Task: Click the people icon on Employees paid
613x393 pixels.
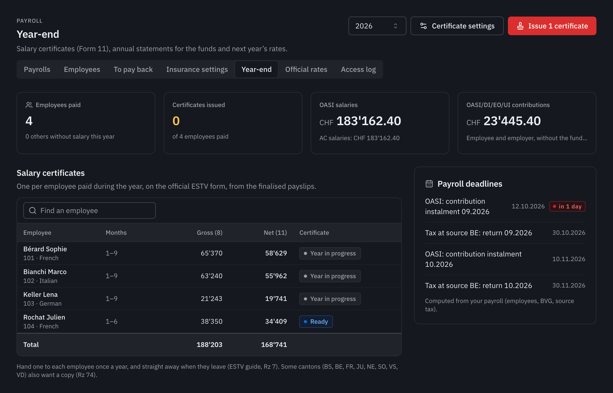Action: coord(29,105)
